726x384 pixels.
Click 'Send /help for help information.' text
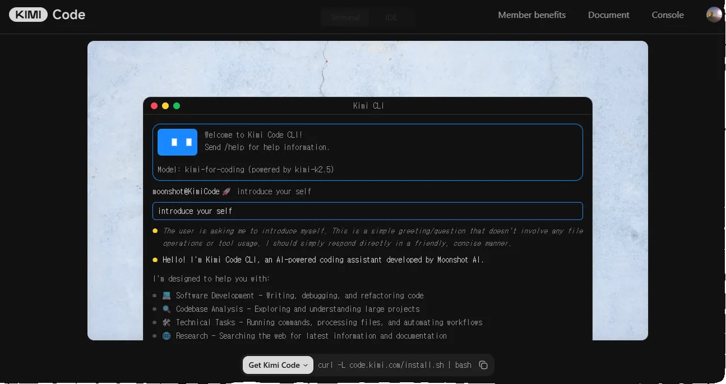pos(267,147)
